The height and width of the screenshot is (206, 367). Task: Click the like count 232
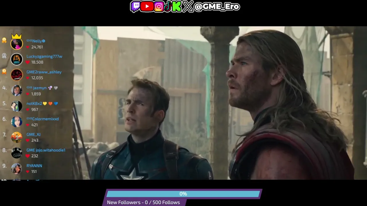tap(35, 156)
